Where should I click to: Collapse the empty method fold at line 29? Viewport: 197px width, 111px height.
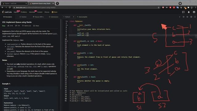(67, 77)
